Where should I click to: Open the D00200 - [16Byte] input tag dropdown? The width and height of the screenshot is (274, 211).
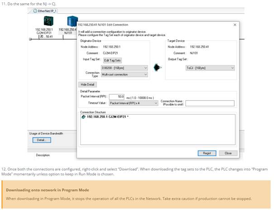point(124,68)
